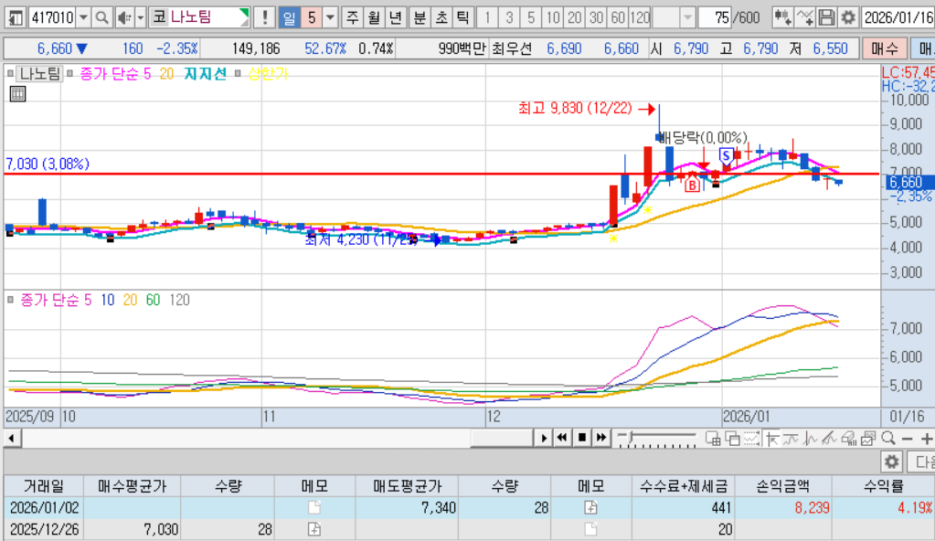Zoom in chart with plus icon

(x=926, y=439)
